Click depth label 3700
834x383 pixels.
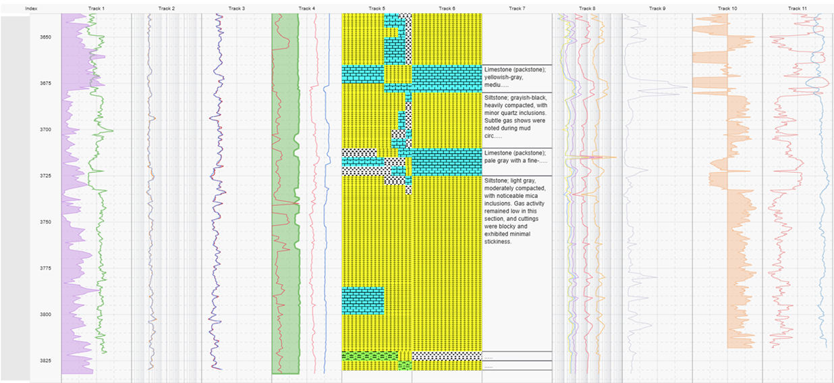(45, 129)
